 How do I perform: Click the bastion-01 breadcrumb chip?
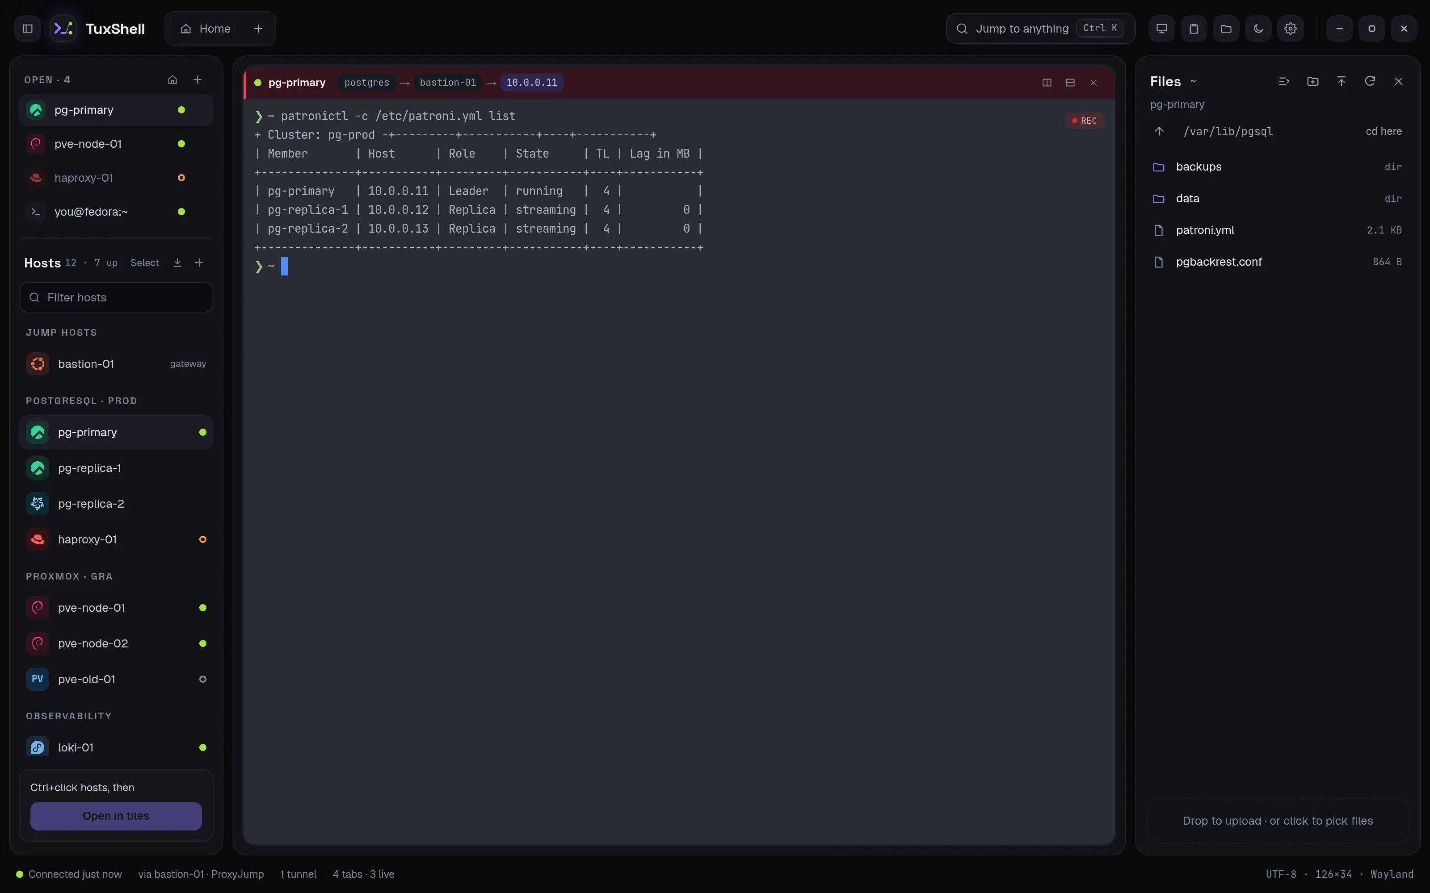(448, 83)
